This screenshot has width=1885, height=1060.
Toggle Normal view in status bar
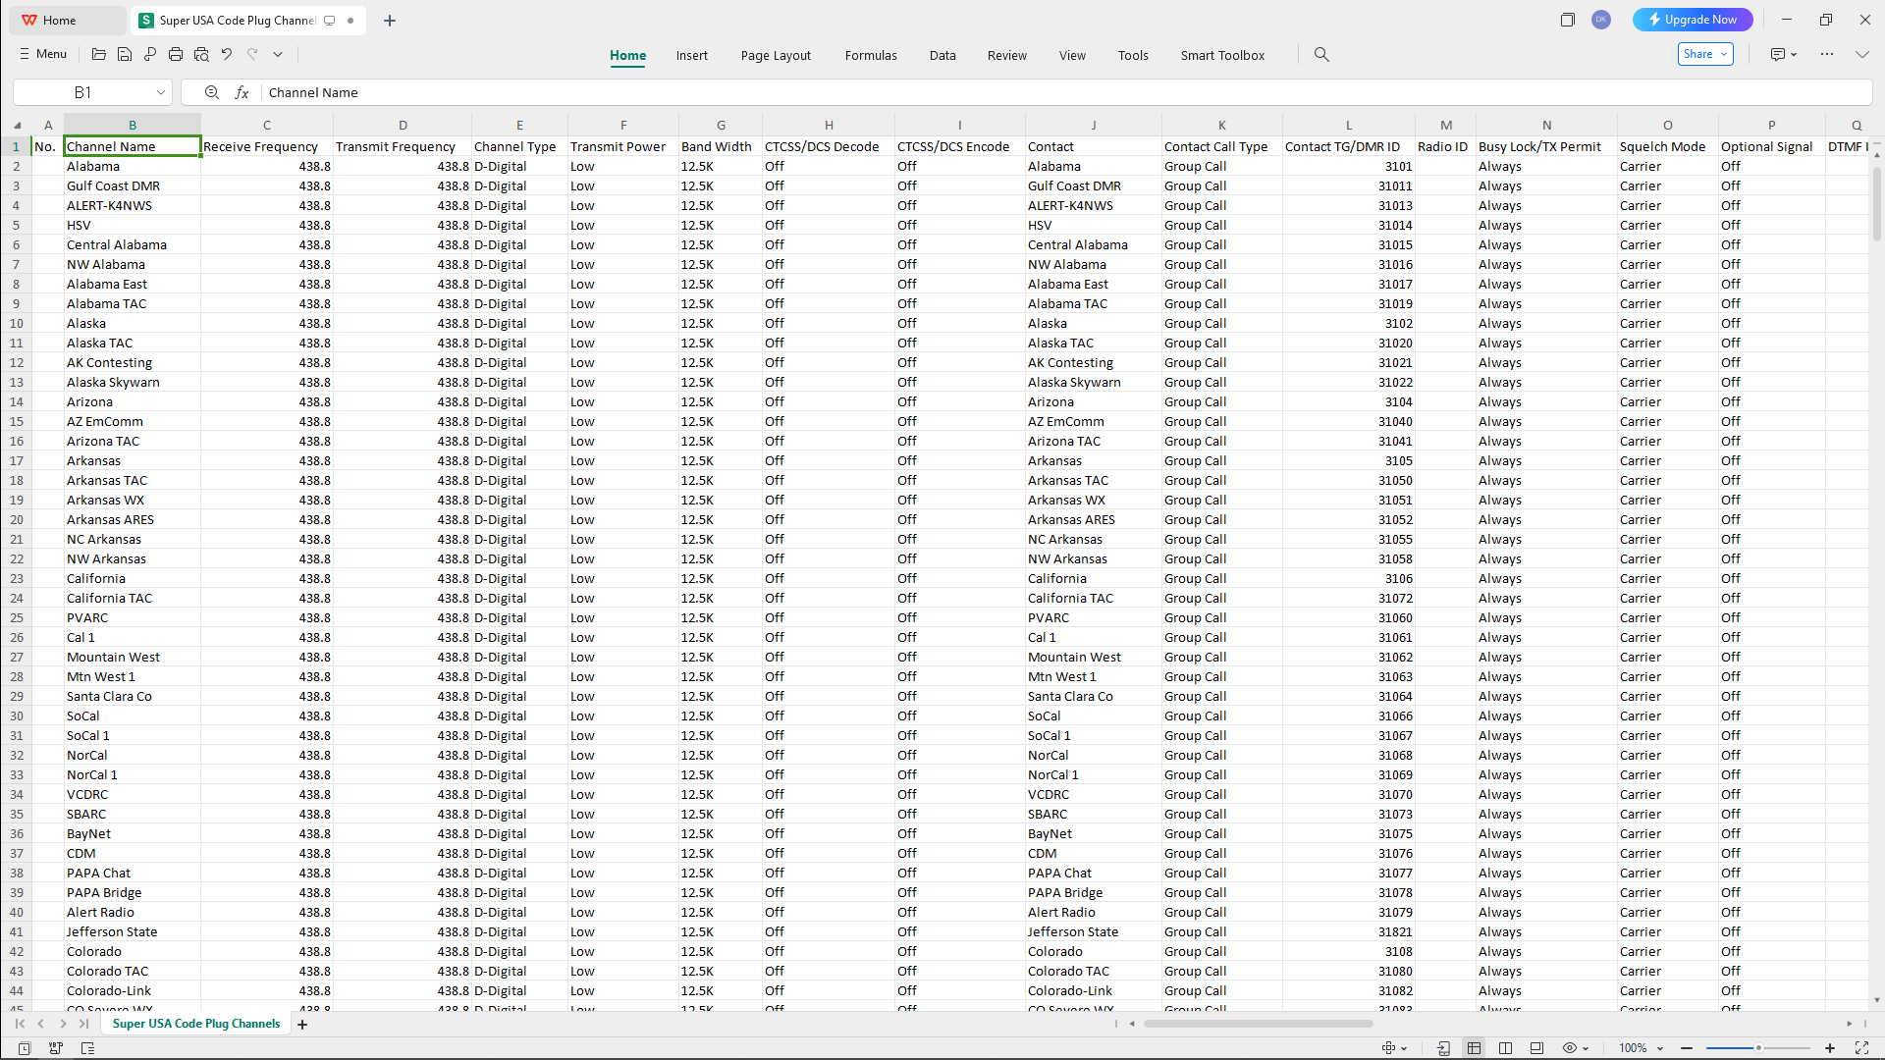tap(1474, 1048)
